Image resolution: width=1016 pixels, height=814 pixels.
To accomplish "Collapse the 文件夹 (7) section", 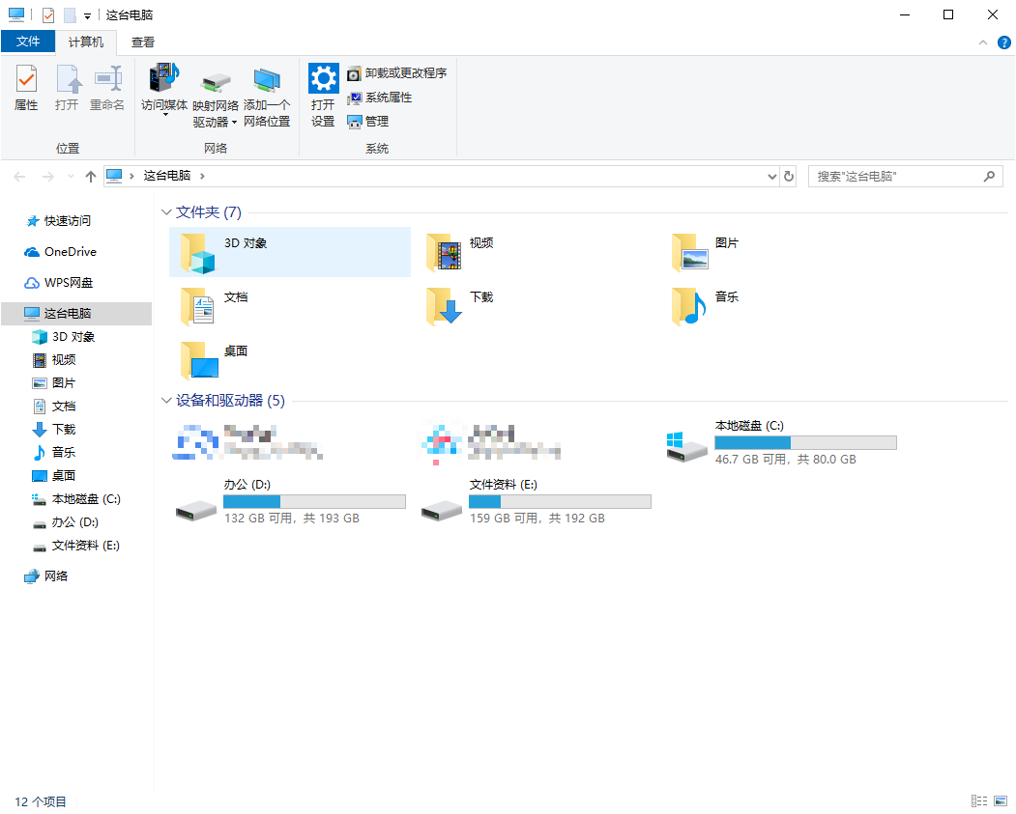I will point(165,211).
